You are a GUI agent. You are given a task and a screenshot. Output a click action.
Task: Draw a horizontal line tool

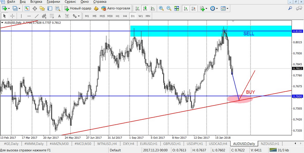point(29,16)
